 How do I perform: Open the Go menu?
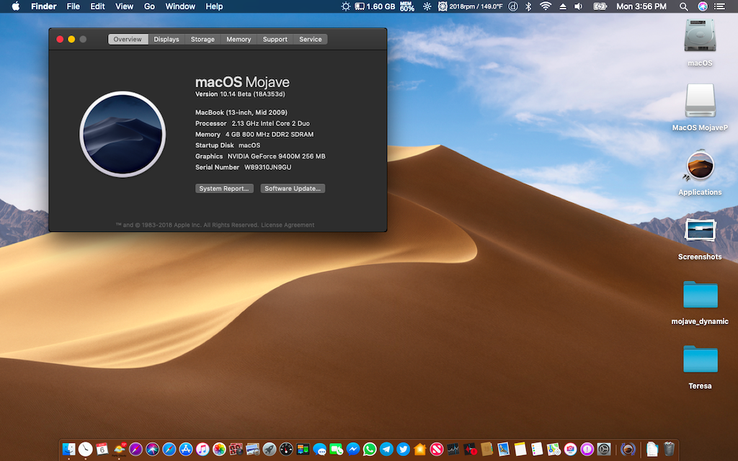click(x=149, y=6)
